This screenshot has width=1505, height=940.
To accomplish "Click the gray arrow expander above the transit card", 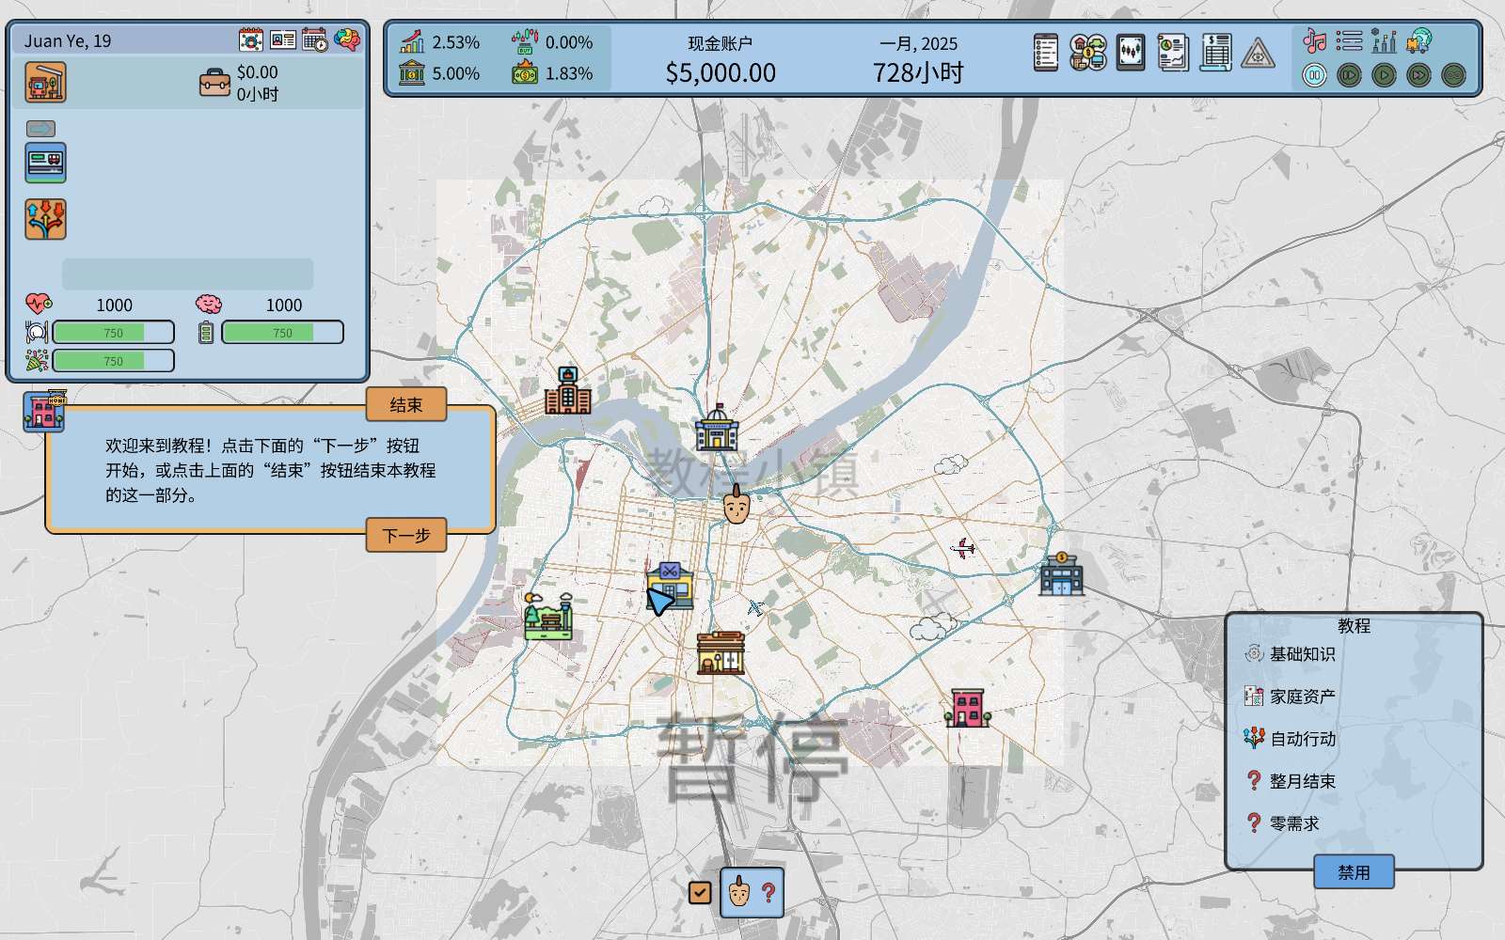I will click(40, 129).
